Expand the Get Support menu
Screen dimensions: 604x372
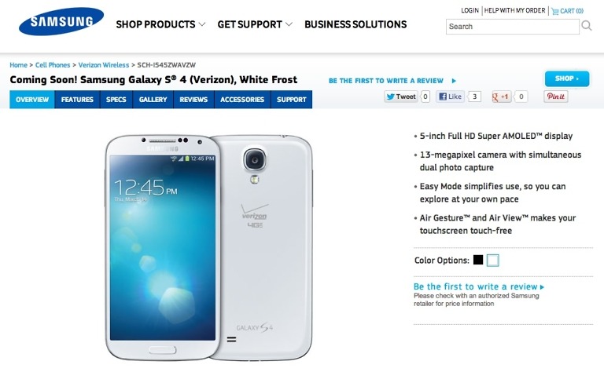click(255, 24)
